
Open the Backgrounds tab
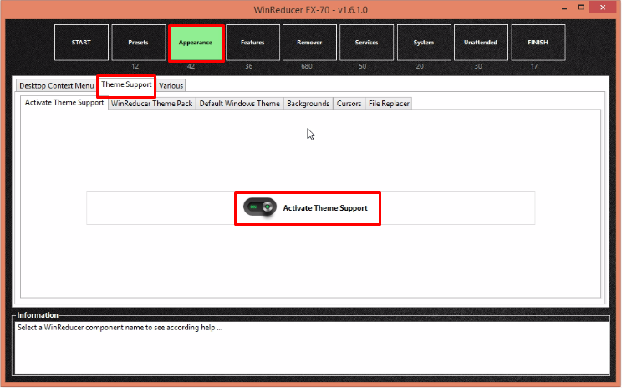point(308,104)
